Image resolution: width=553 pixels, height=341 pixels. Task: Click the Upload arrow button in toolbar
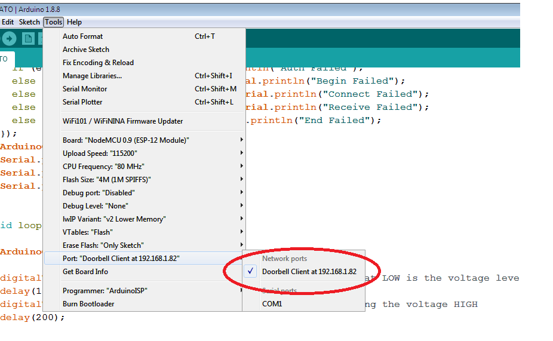tap(9, 39)
